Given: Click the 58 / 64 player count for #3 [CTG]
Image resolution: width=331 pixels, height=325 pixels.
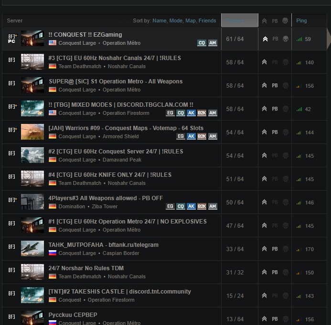Looking at the screenshot, I should pyautogui.click(x=235, y=62).
